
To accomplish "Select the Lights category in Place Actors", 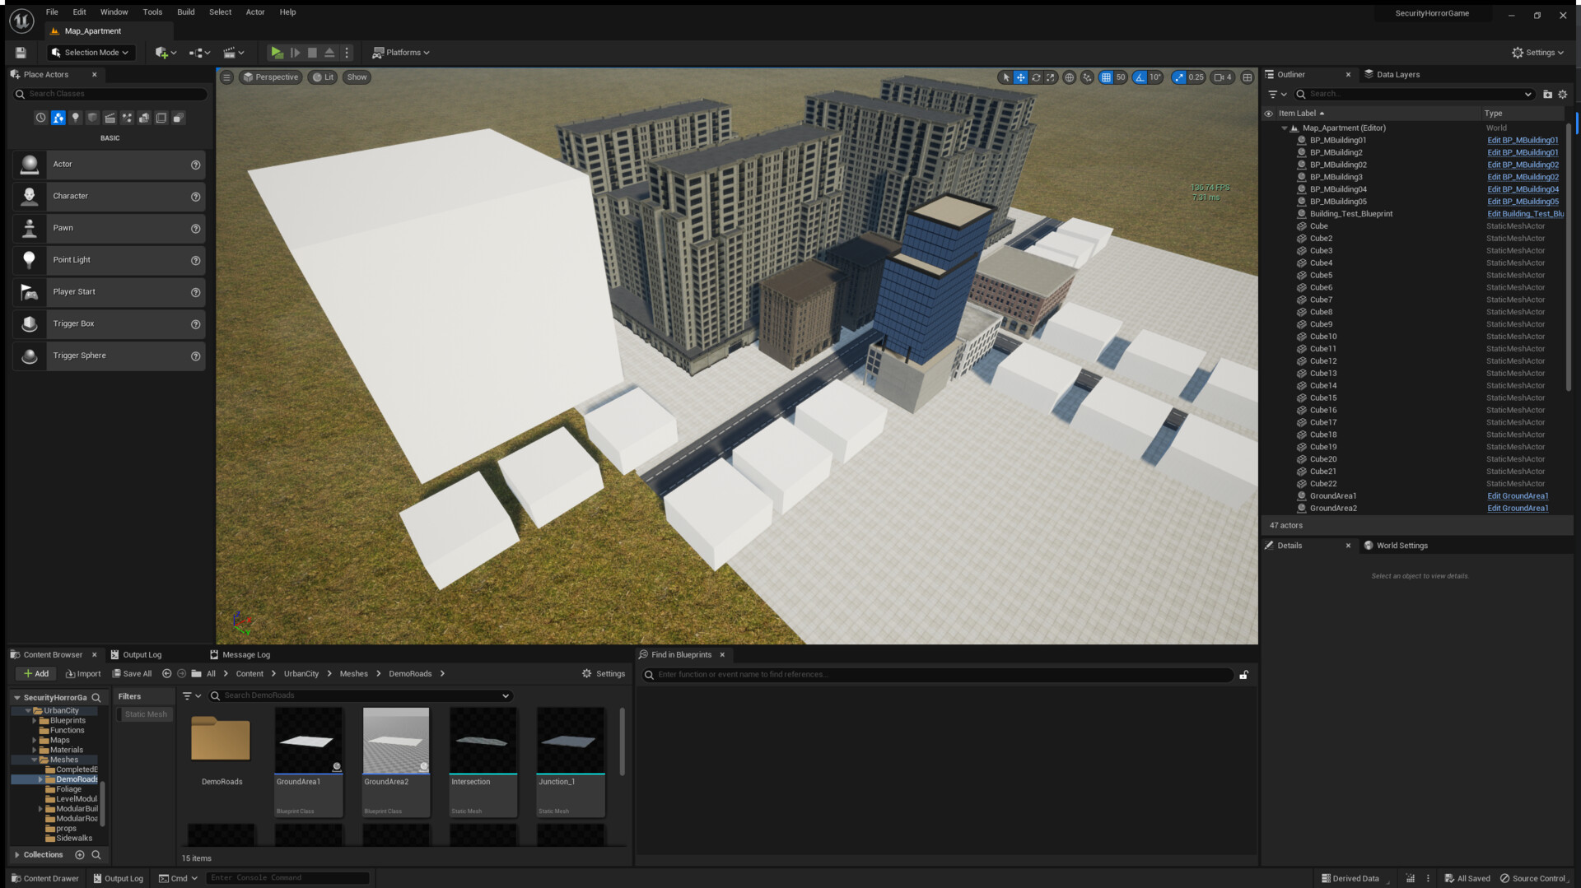I will tap(76, 118).
